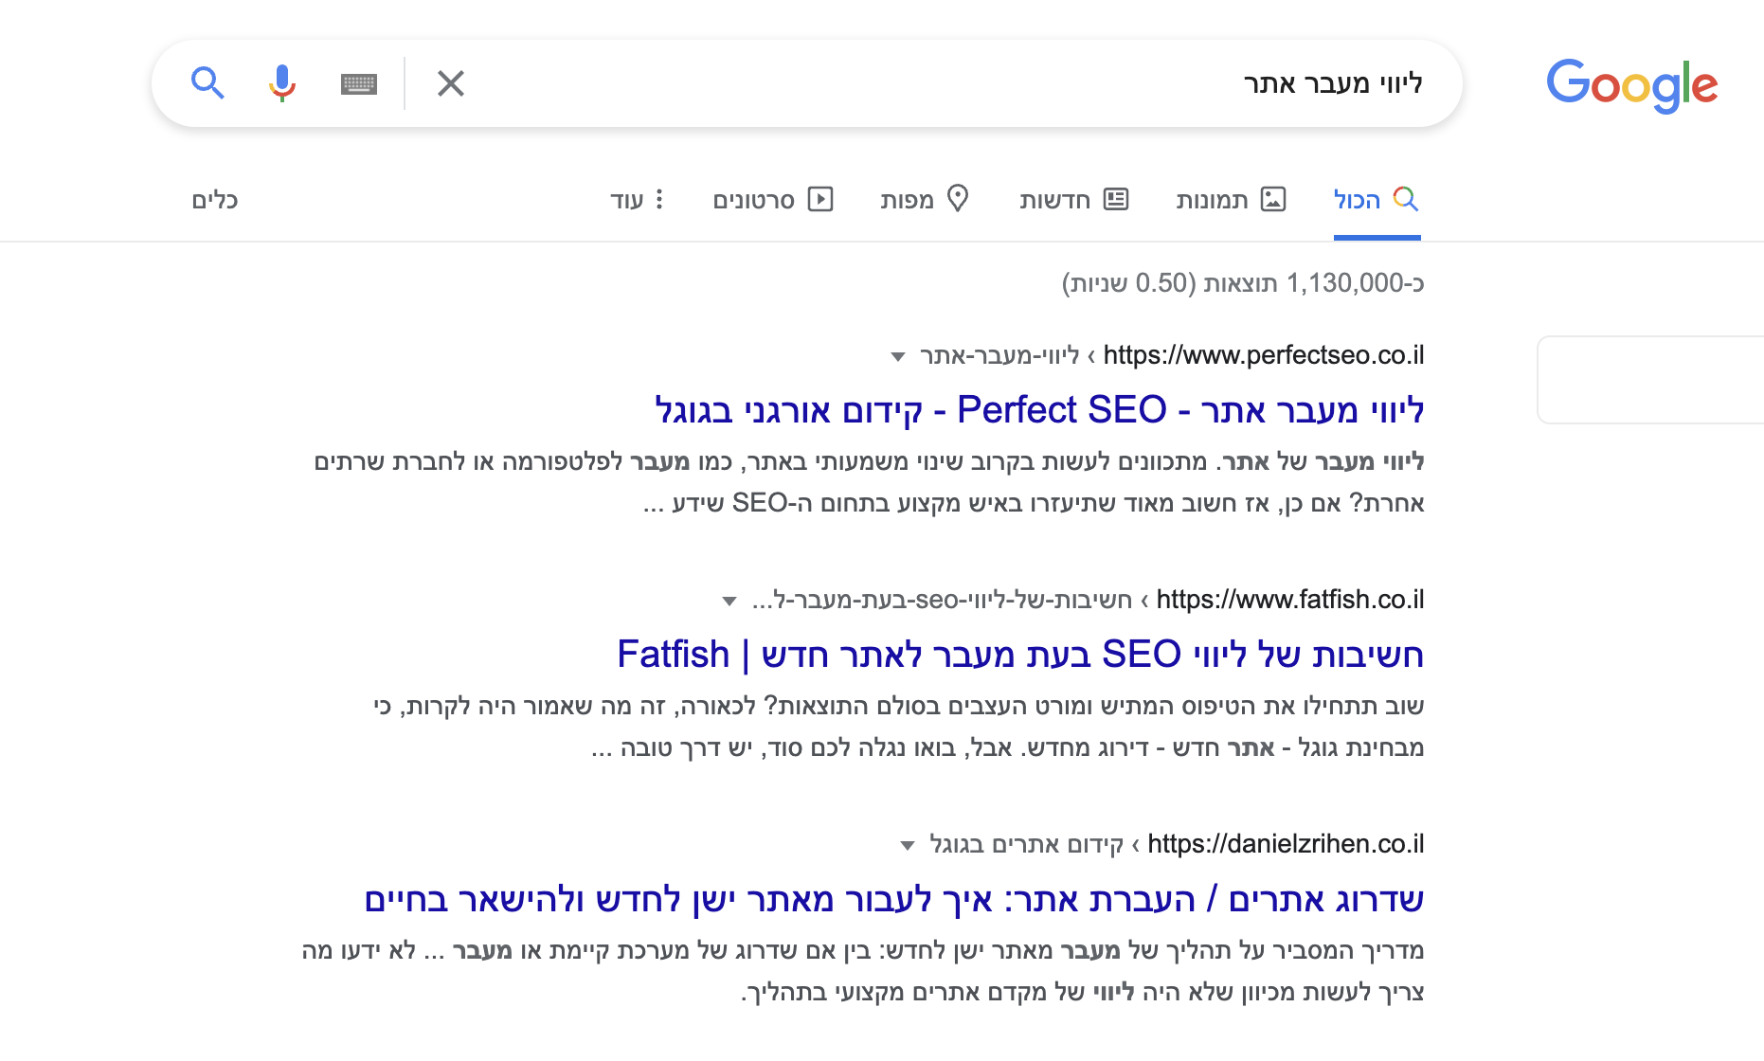Switch to the חדשות news tab

pyautogui.click(x=1073, y=199)
